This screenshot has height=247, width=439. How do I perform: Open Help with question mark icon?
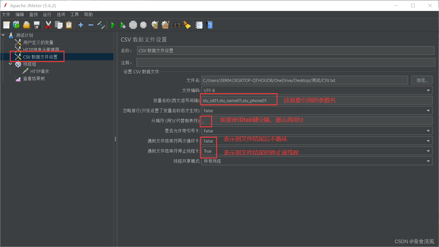pos(210,25)
